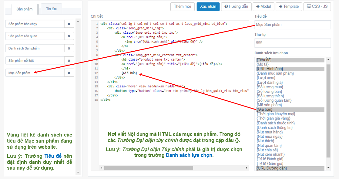
Task: Select {Nút thích} option
Action: coord(290,141)
